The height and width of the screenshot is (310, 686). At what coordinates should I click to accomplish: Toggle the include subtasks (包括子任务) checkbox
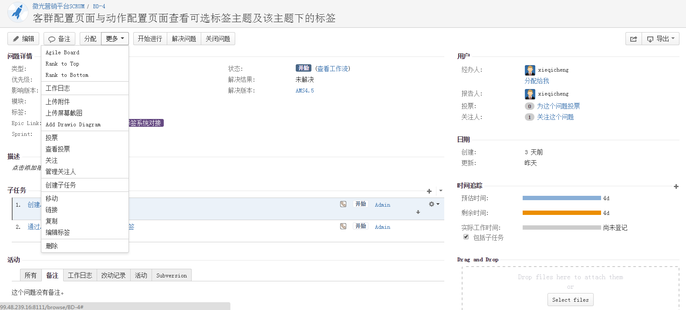tap(466, 237)
